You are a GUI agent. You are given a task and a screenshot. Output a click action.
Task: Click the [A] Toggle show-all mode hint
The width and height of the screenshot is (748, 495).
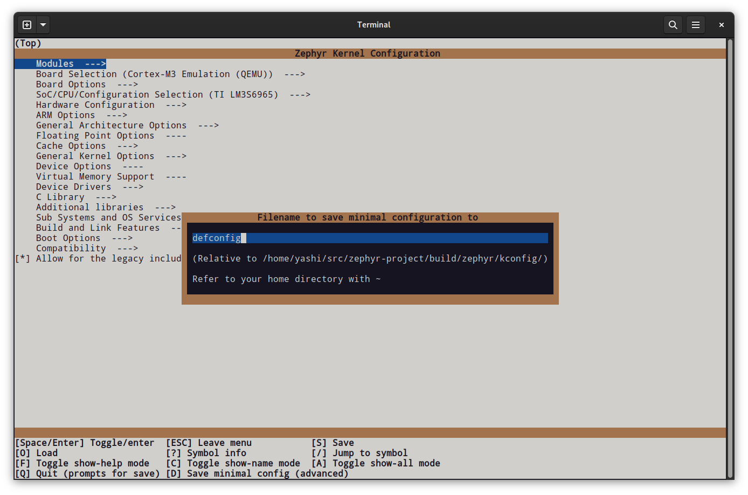pos(376,463)
